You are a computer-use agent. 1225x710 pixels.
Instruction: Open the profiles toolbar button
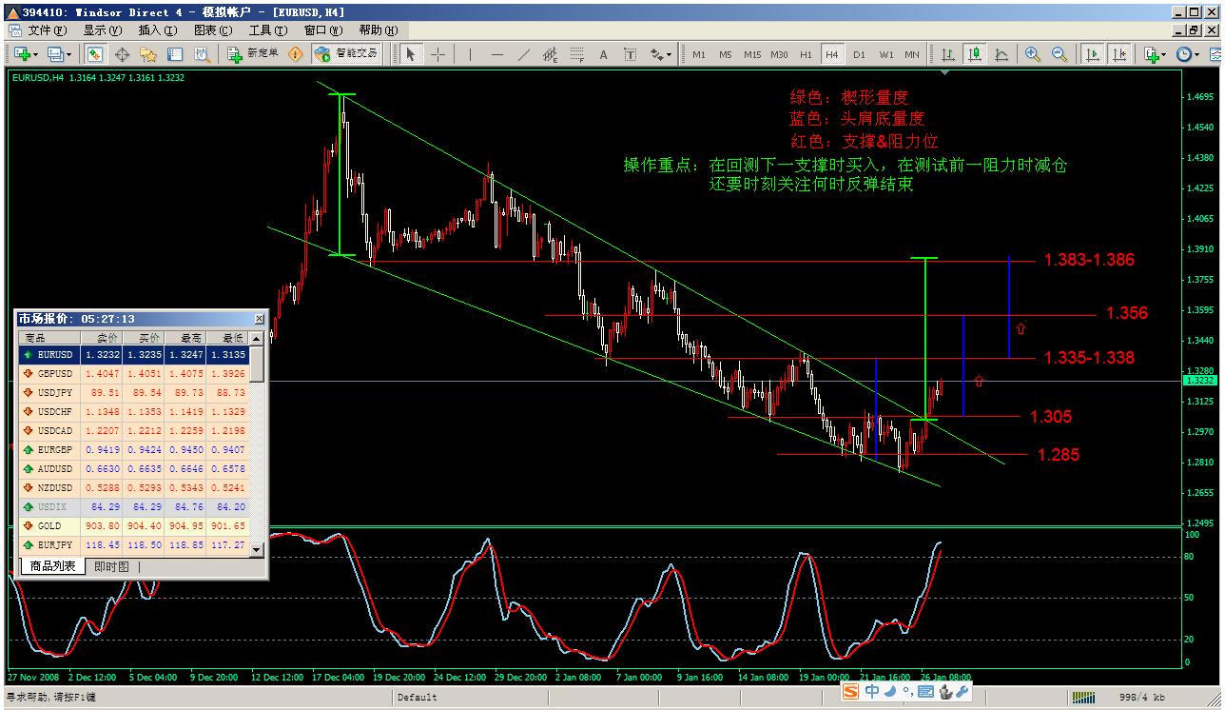60,54
